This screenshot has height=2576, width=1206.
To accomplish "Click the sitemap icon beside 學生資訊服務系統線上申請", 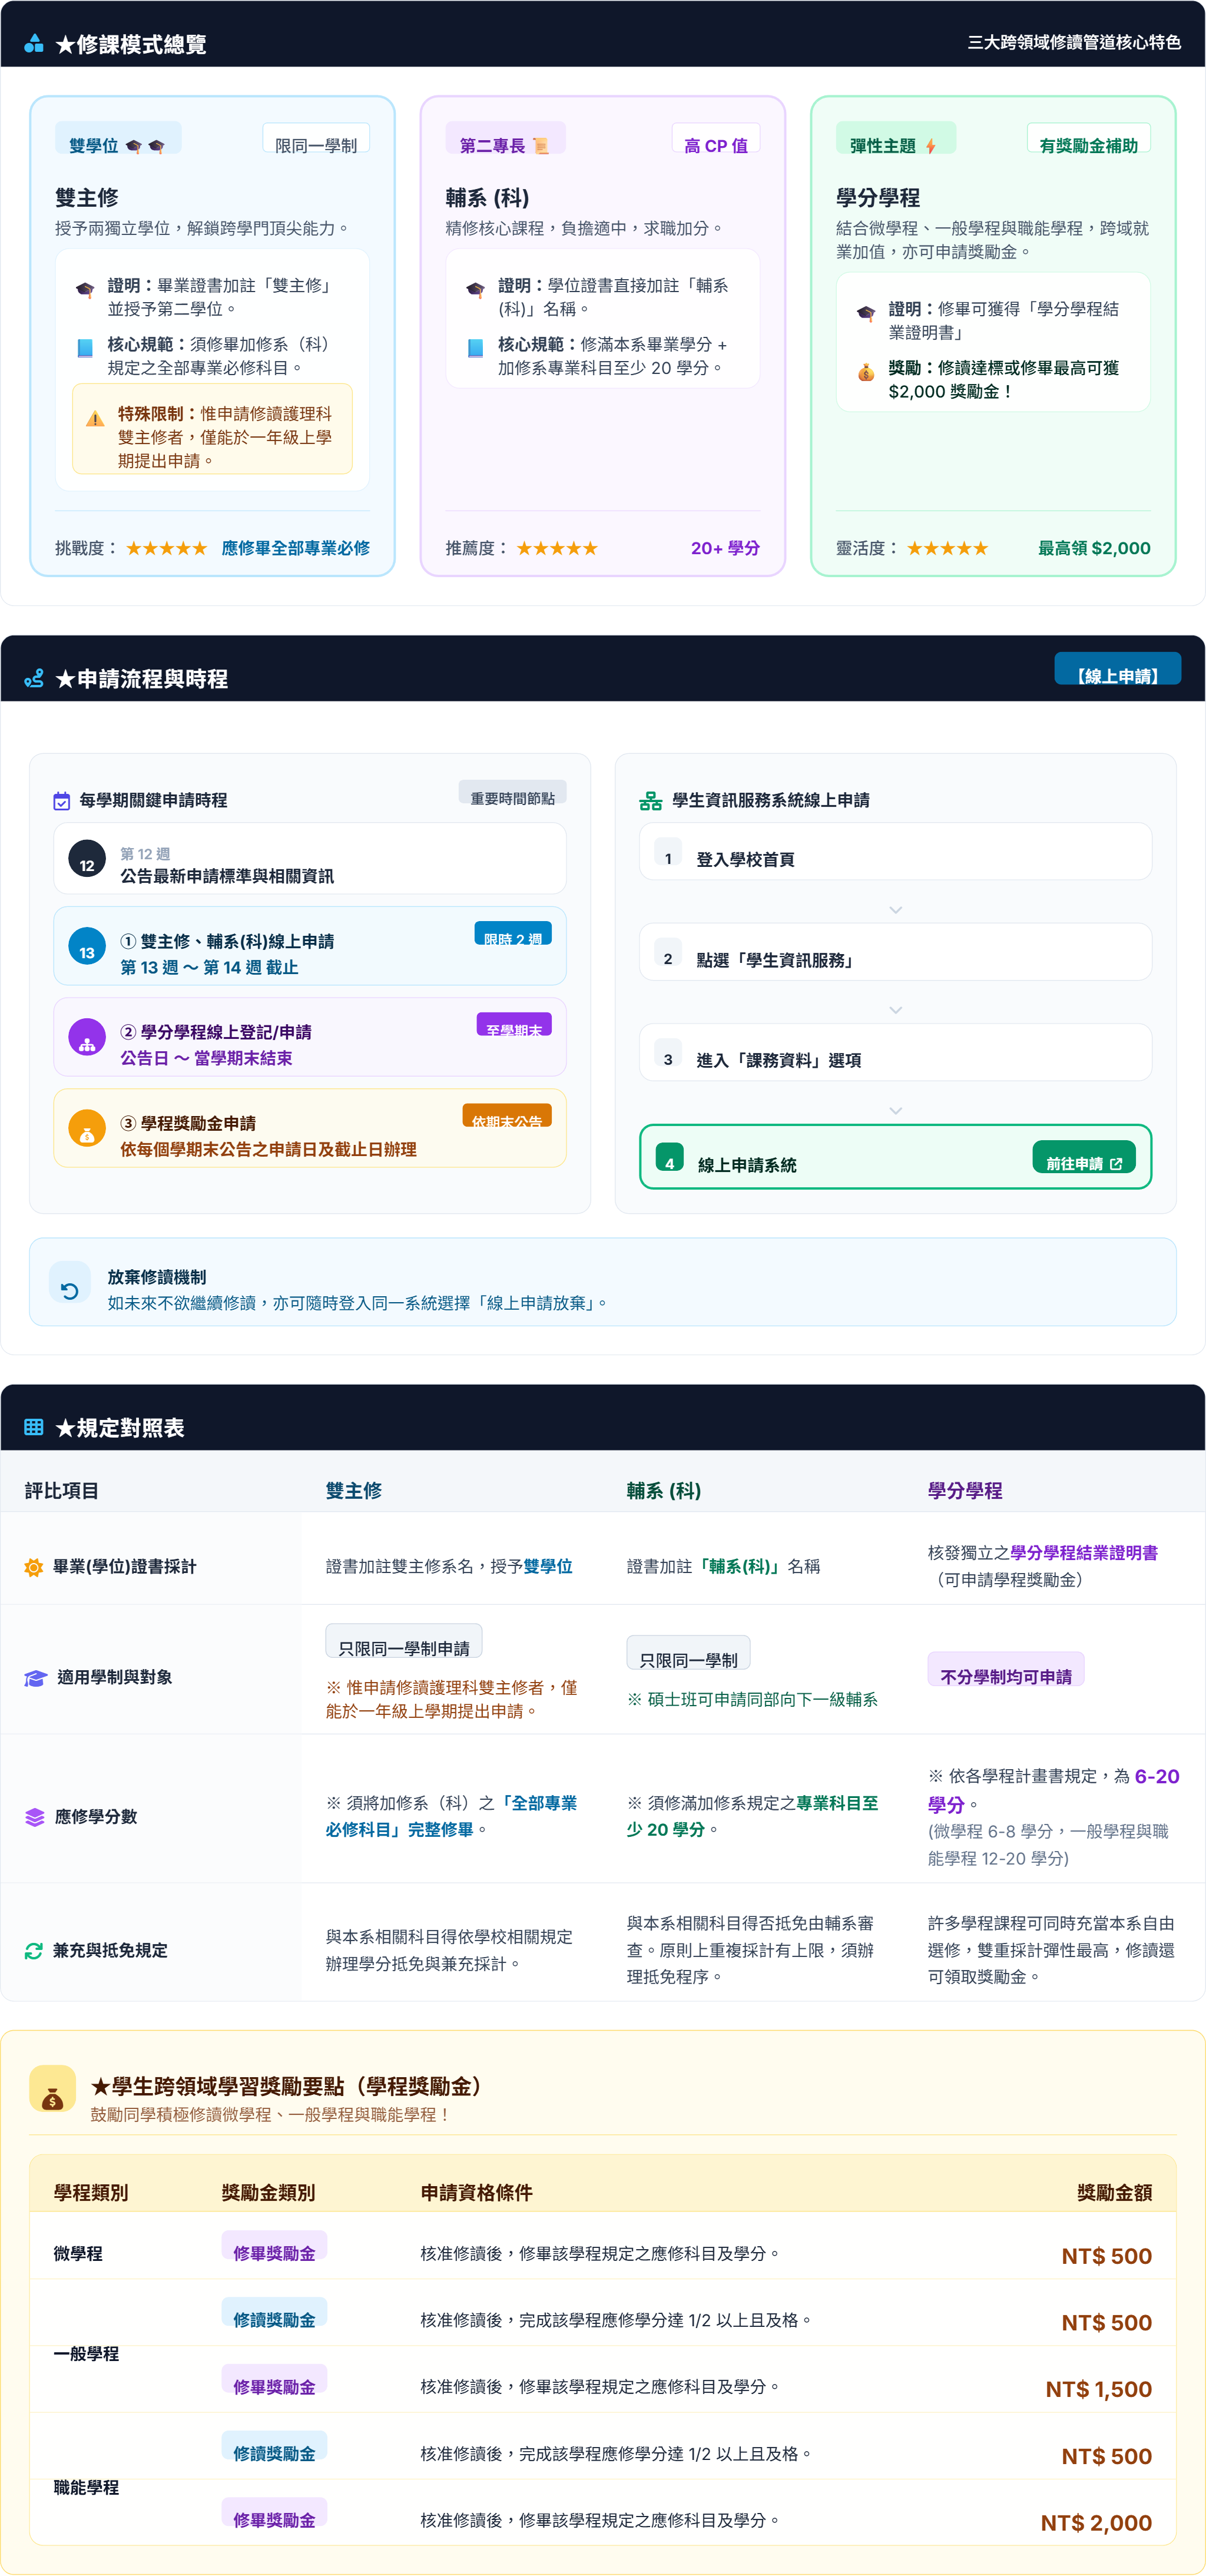I will [x=651, y=801].
